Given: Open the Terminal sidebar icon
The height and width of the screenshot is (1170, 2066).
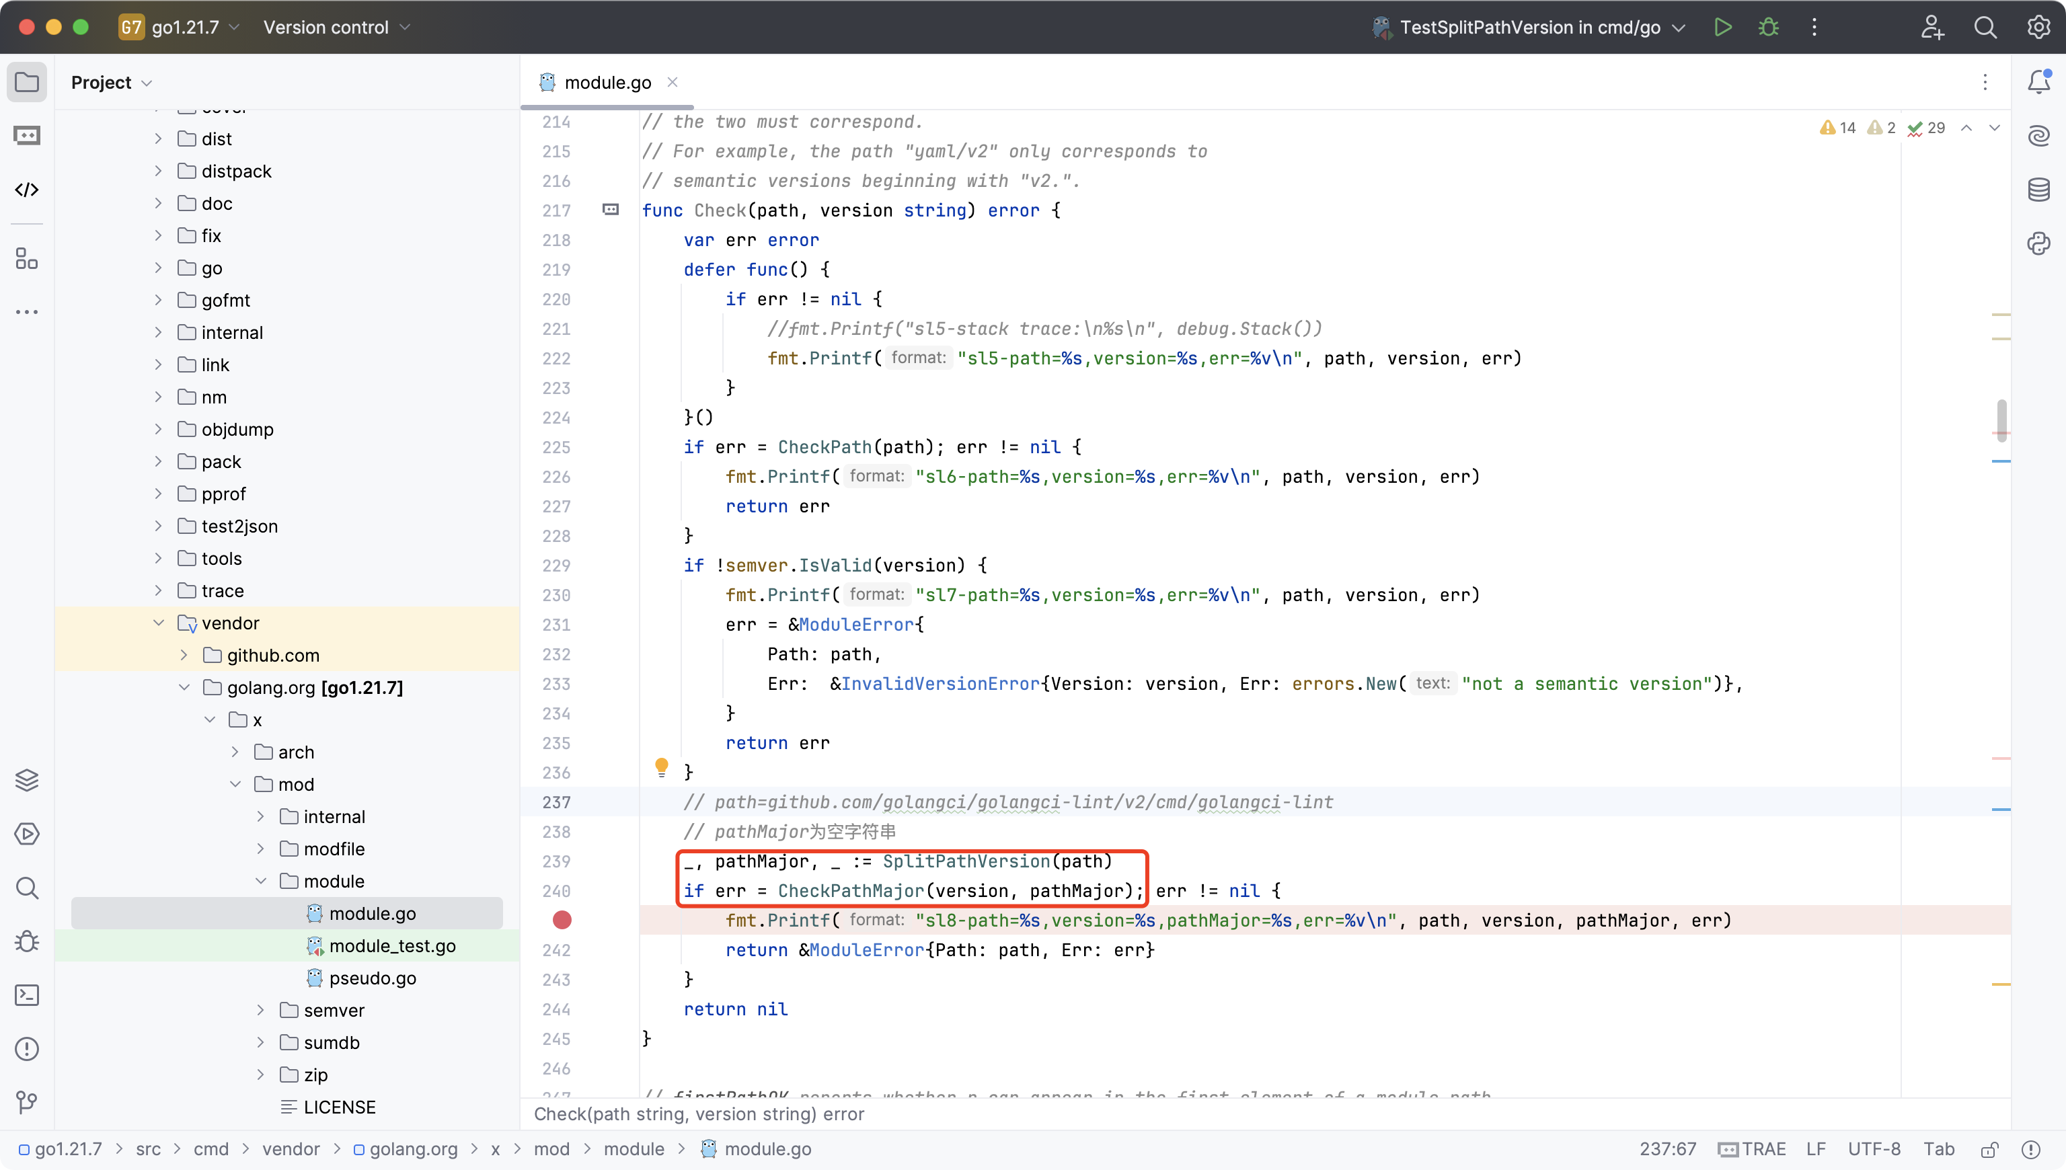Looking at the screenshot, I should (26, 994).
